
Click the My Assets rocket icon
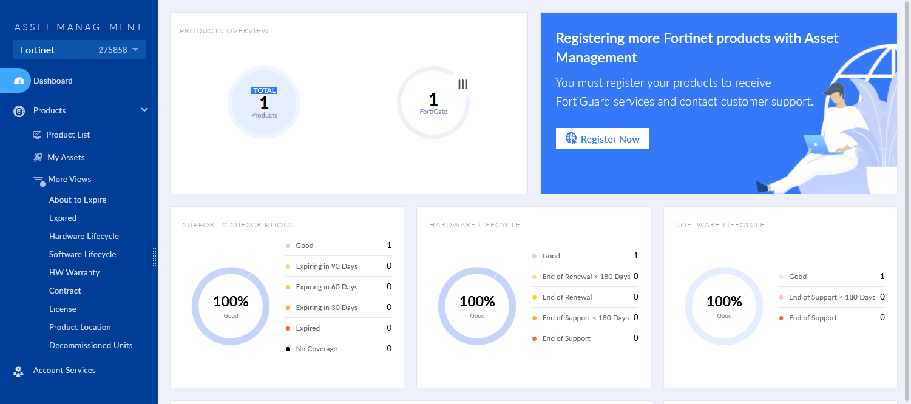(38, 157)
